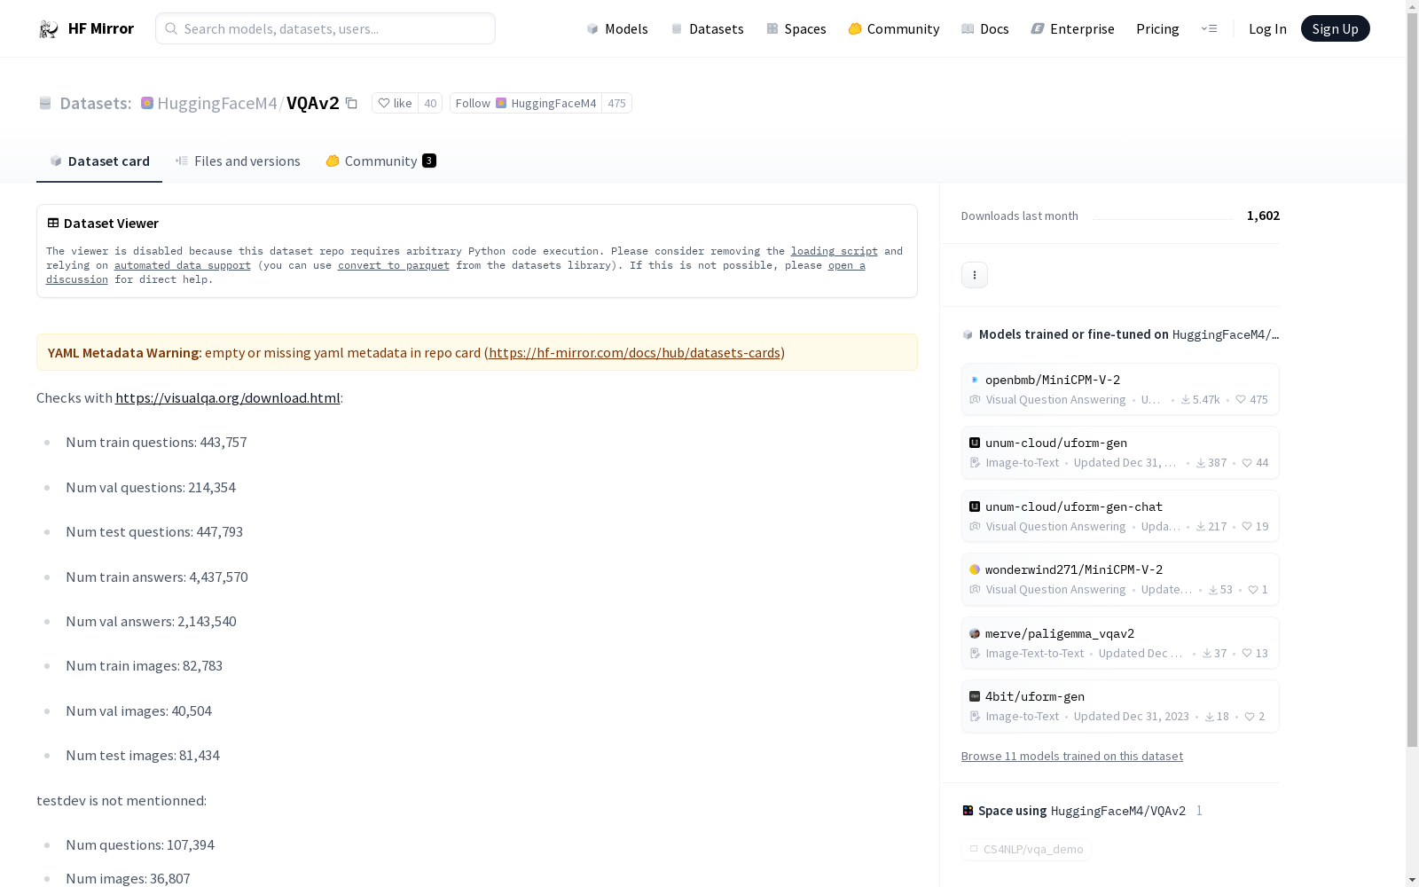Image resolution: width=1419 pixels, height=887 pixels.
Task: Open the datasets-cards docs link in warning
Action: point(634,353)
